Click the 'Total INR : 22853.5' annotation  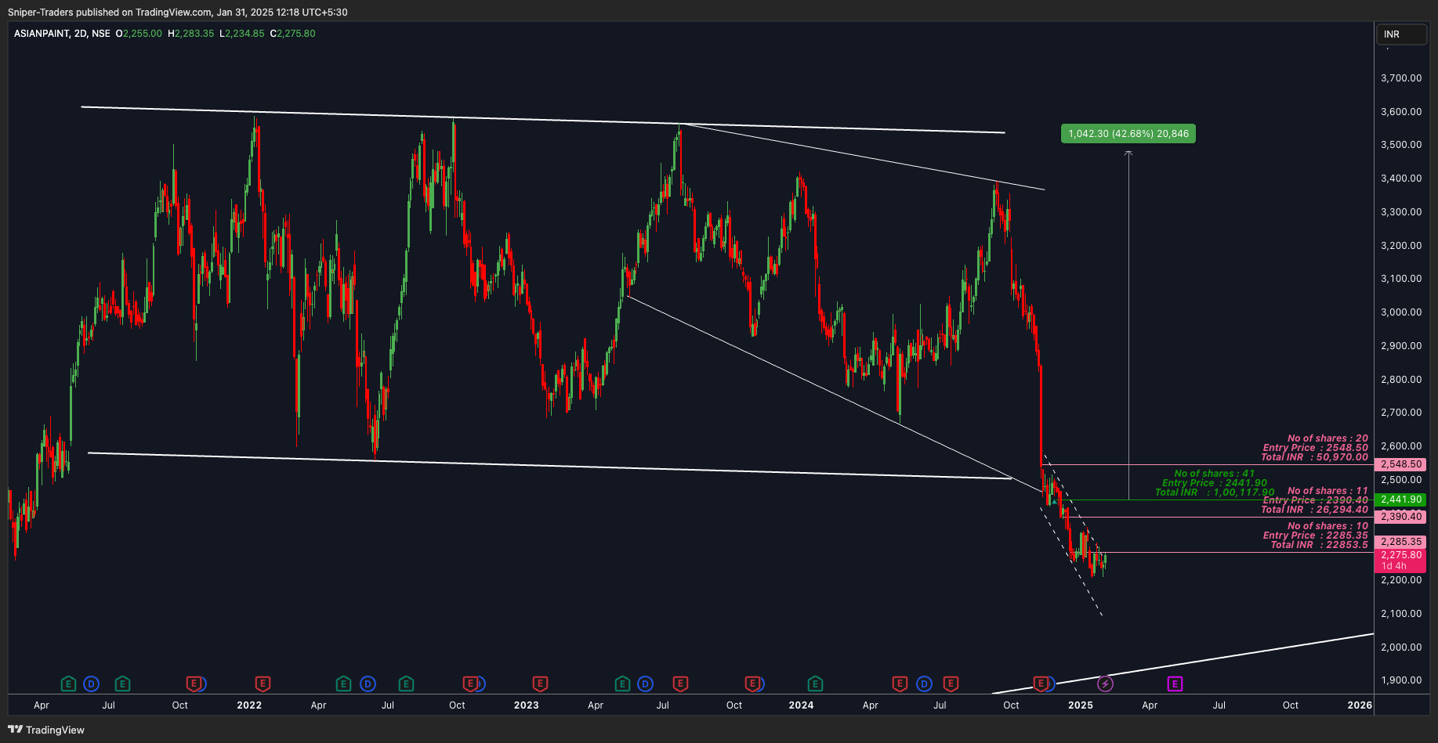(x=1320, y=545)
